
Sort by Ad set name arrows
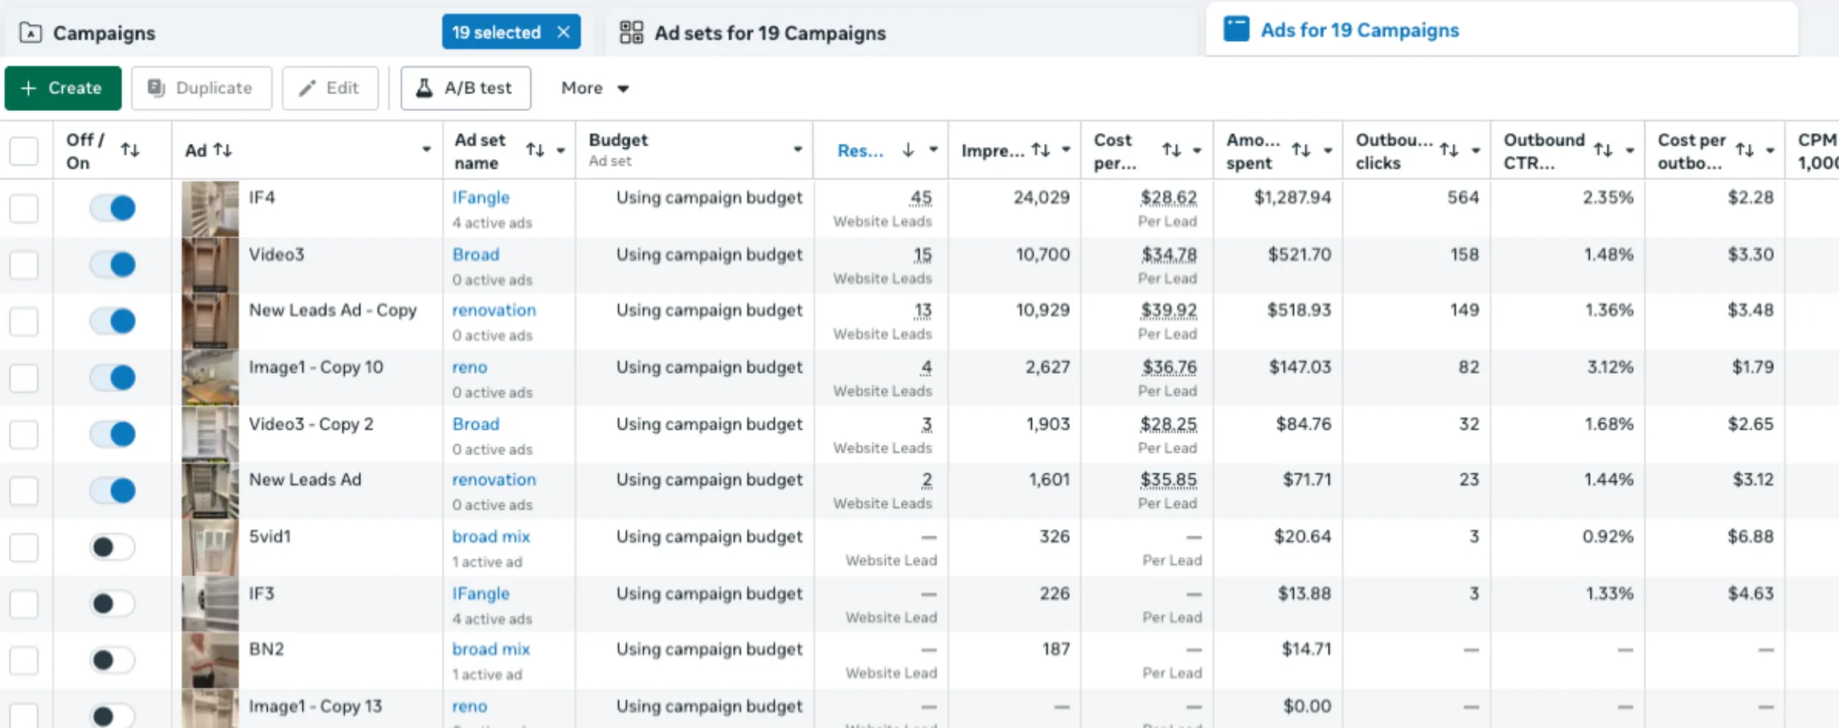(x=535, y=149)
